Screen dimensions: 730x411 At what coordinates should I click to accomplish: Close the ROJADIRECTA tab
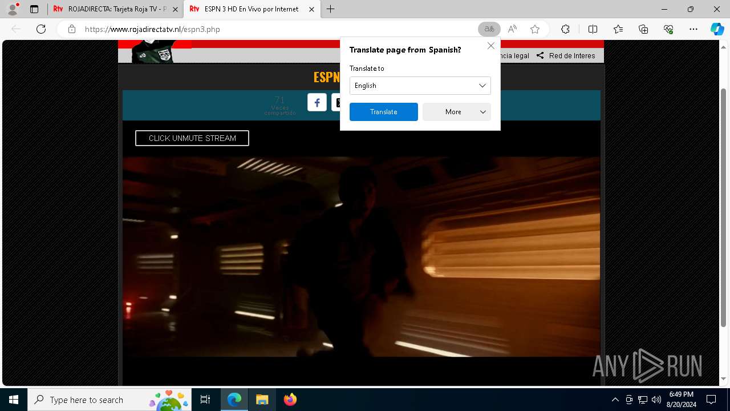coord(175,9)
